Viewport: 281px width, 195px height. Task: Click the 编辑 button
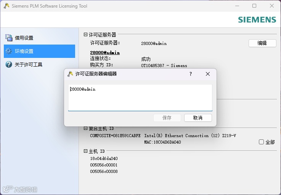[x=262, y=43]
